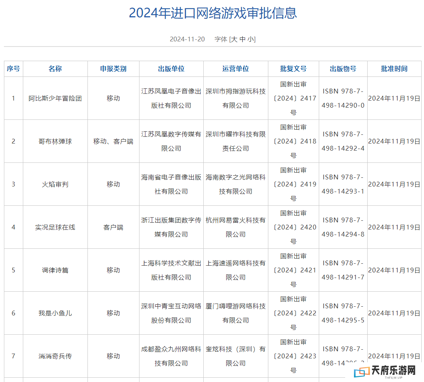Click the 批准时间 column header
This screenshot has width=424, height=382.
tap(394, 69)
